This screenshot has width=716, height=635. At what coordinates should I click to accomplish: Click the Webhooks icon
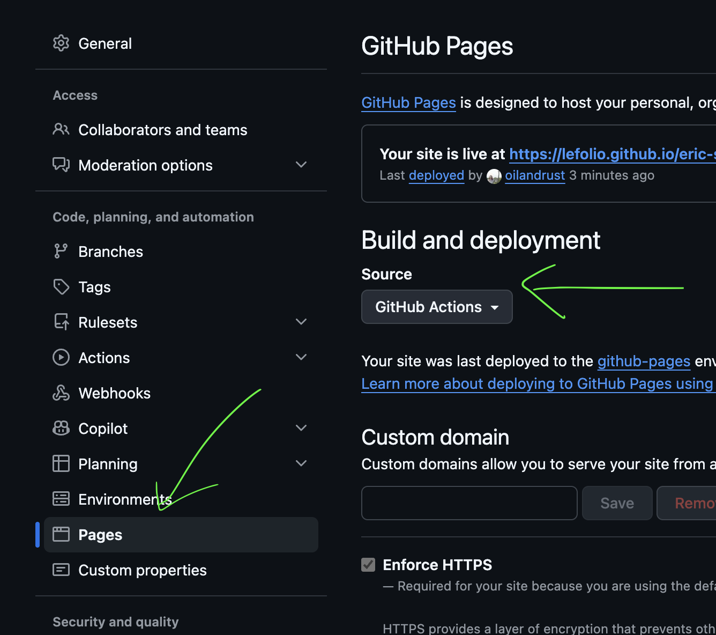pos(61,393)
